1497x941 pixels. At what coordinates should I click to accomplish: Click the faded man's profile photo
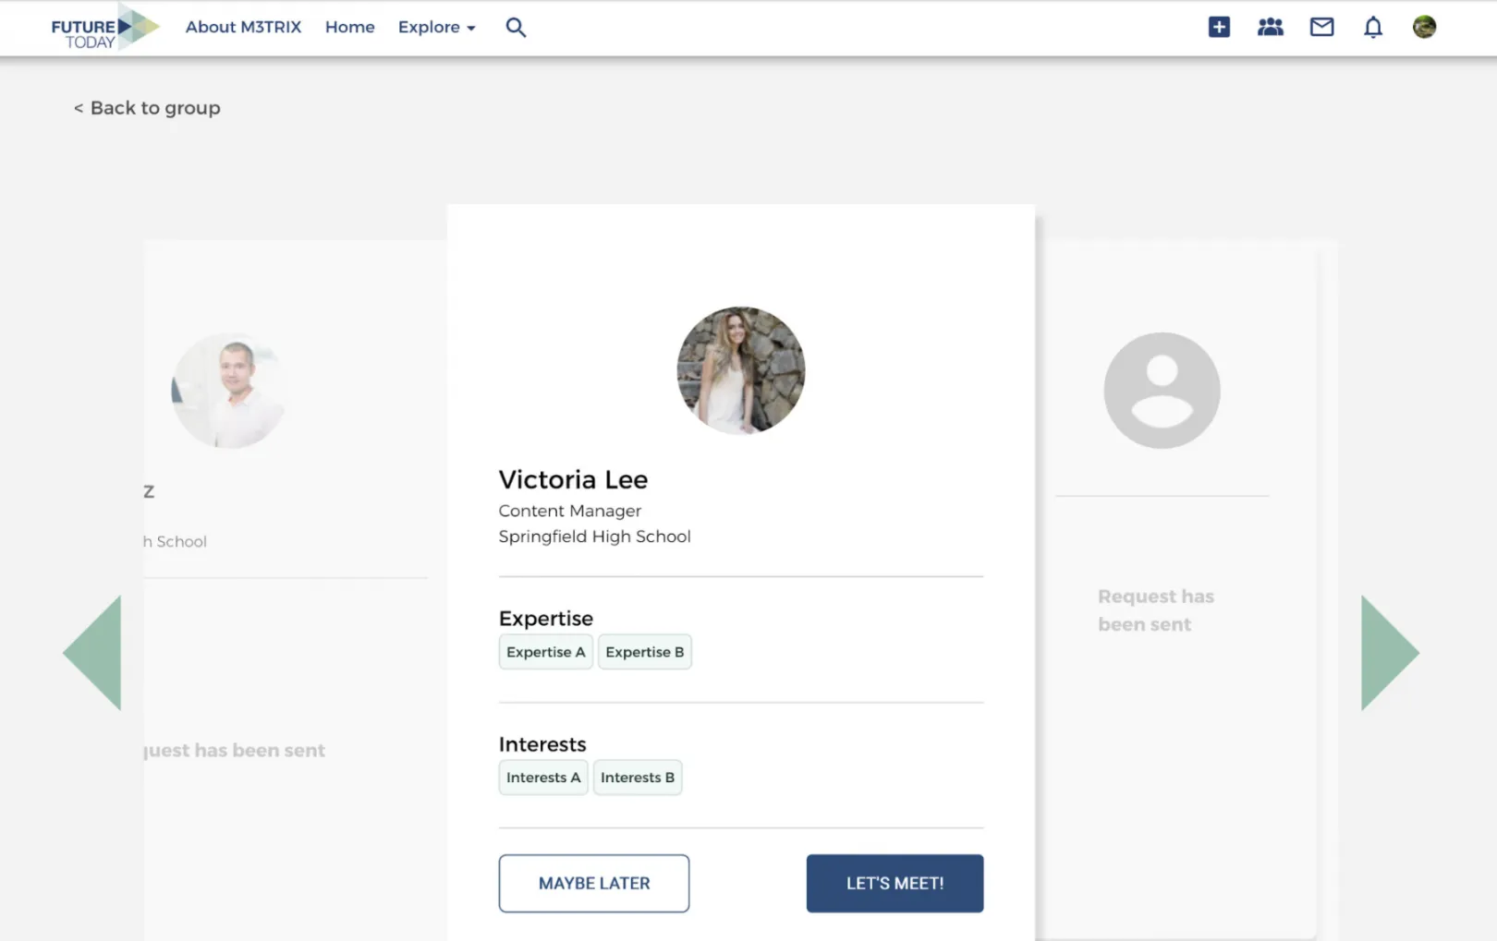click(229, 391)
